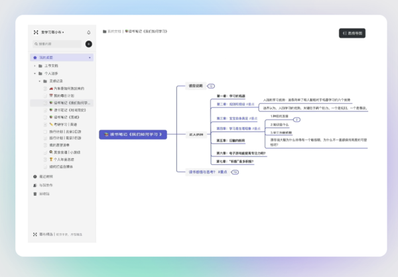Click the home icon beside 我的桌面
Image resolution: width=398 pixels, height=277 pixels.
(x=34, y=58)
